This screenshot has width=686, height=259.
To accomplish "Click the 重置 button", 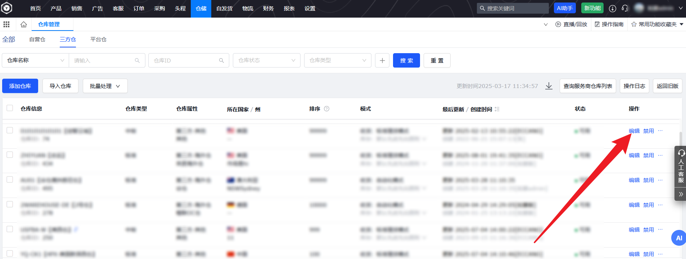I will click(437, 60).
